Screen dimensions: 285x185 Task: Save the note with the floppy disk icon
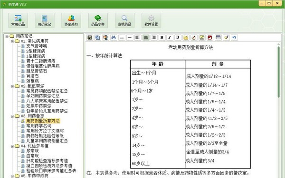tap(90, 37)
